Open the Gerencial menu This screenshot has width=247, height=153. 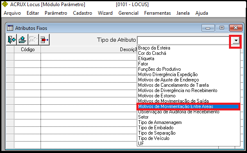click(x=128, y=13)
